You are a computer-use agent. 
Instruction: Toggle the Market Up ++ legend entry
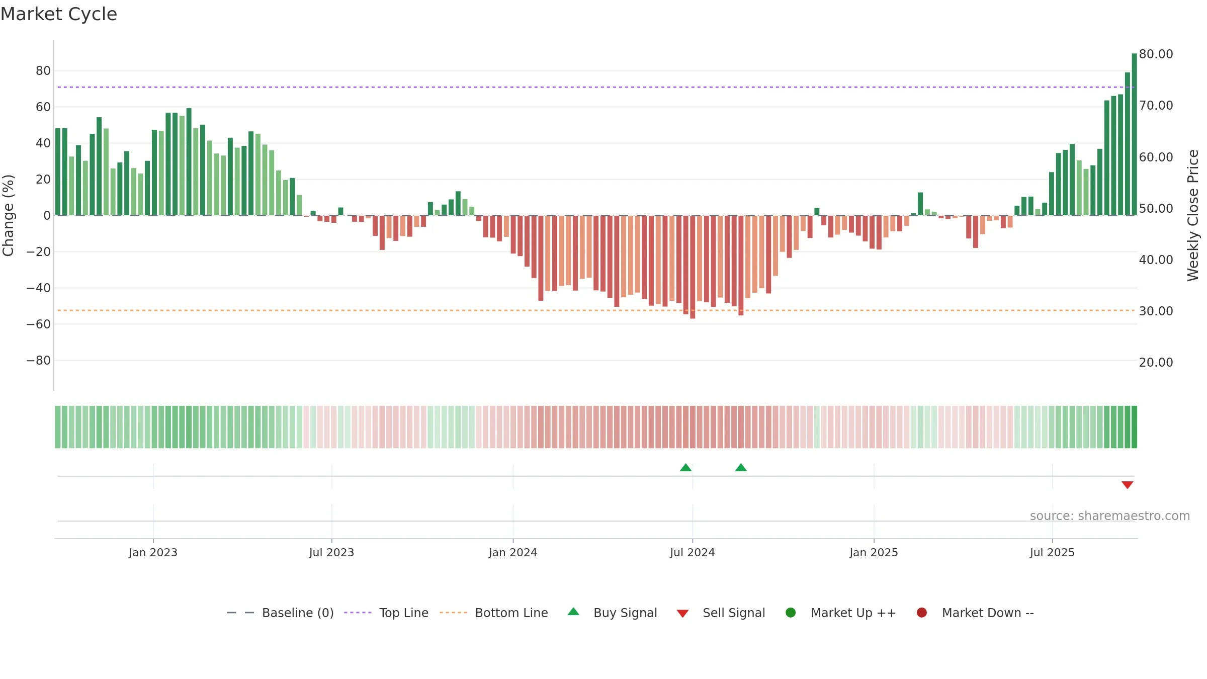pos(841,613)
